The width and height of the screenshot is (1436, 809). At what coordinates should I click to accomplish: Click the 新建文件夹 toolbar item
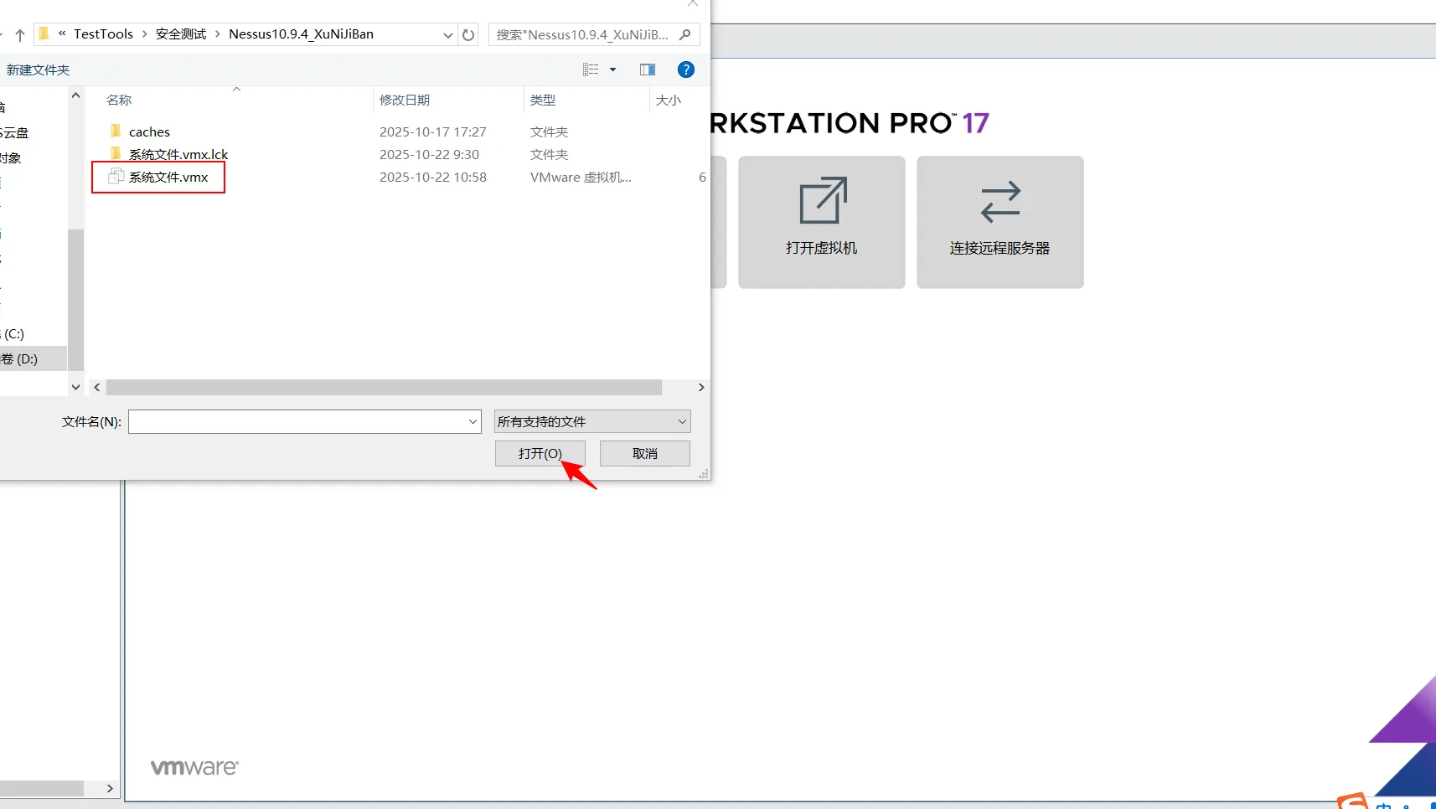coord(38,70)
